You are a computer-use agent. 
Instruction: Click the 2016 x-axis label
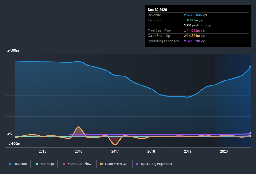[79, 151]
